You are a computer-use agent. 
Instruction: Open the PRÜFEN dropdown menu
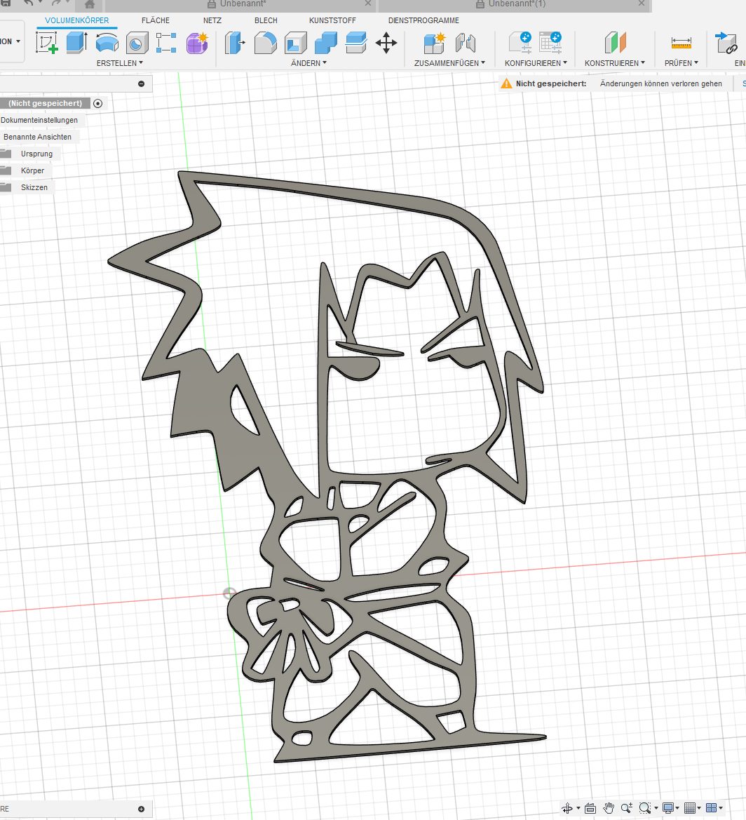(681, 63)
